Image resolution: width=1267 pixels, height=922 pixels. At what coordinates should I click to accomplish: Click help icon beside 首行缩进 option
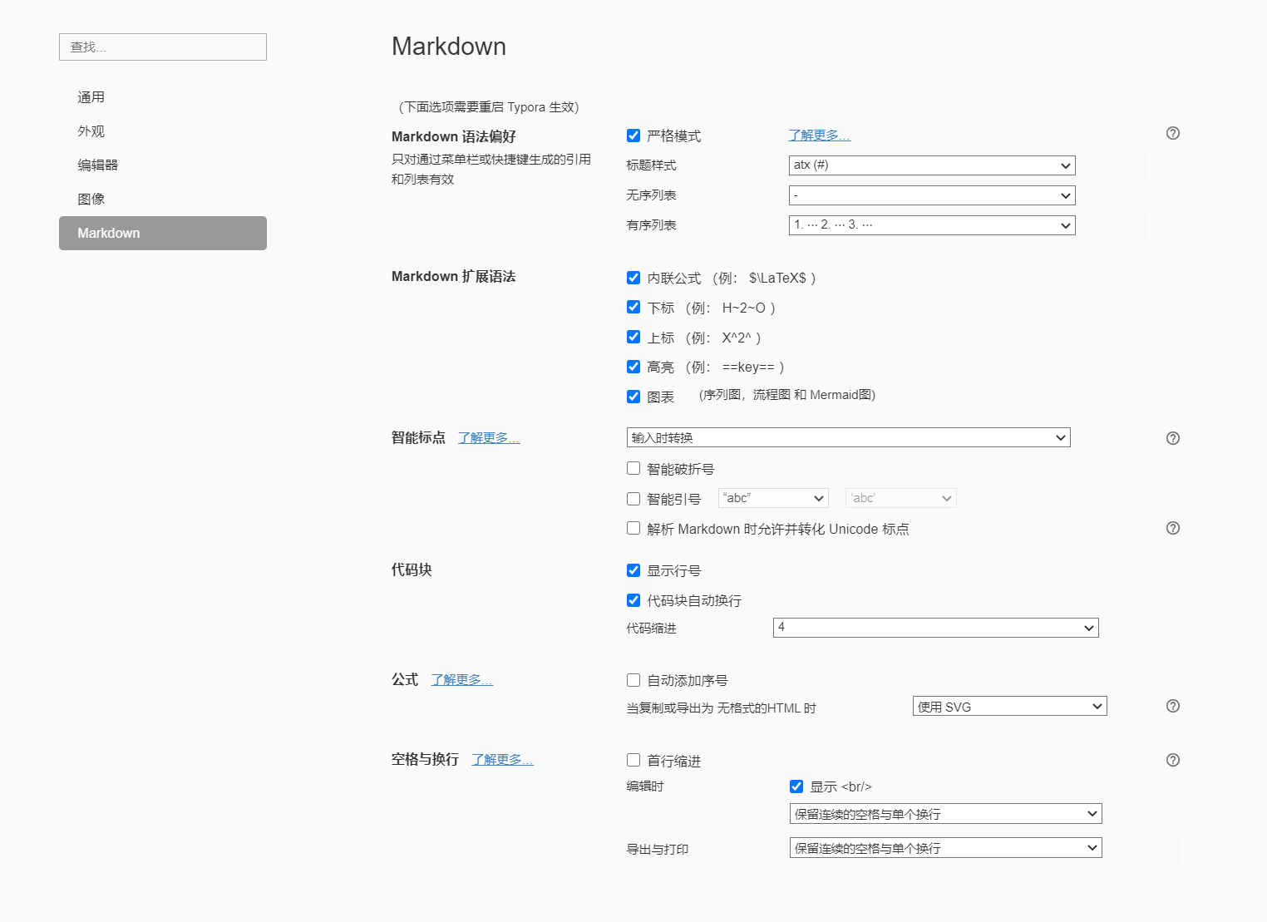pyautogui.click(x=1173, y=760)
